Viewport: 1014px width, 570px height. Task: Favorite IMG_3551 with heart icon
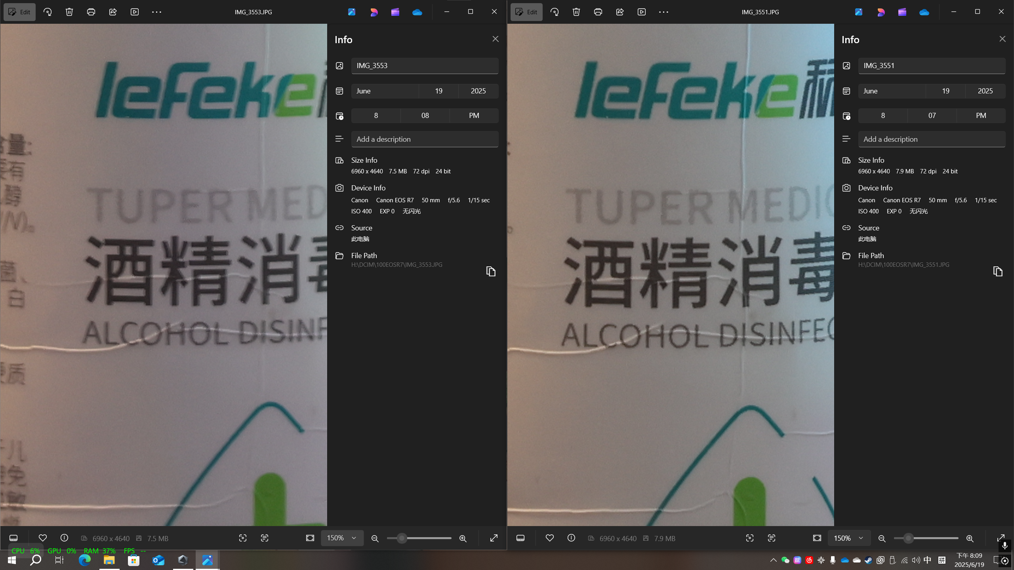(x=550, y=538)
